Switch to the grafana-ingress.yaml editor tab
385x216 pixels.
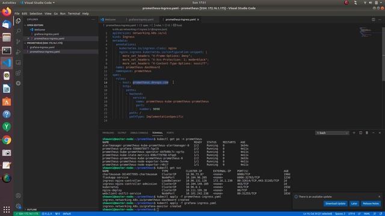coord(141,20)
